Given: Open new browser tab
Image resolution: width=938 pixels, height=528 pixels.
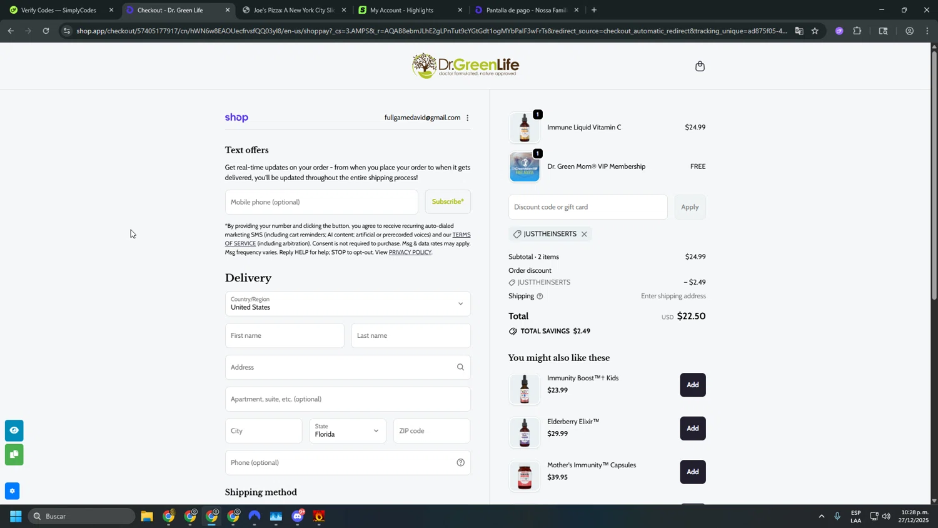Looking at the screenshot, I should (x=593, y=10).
